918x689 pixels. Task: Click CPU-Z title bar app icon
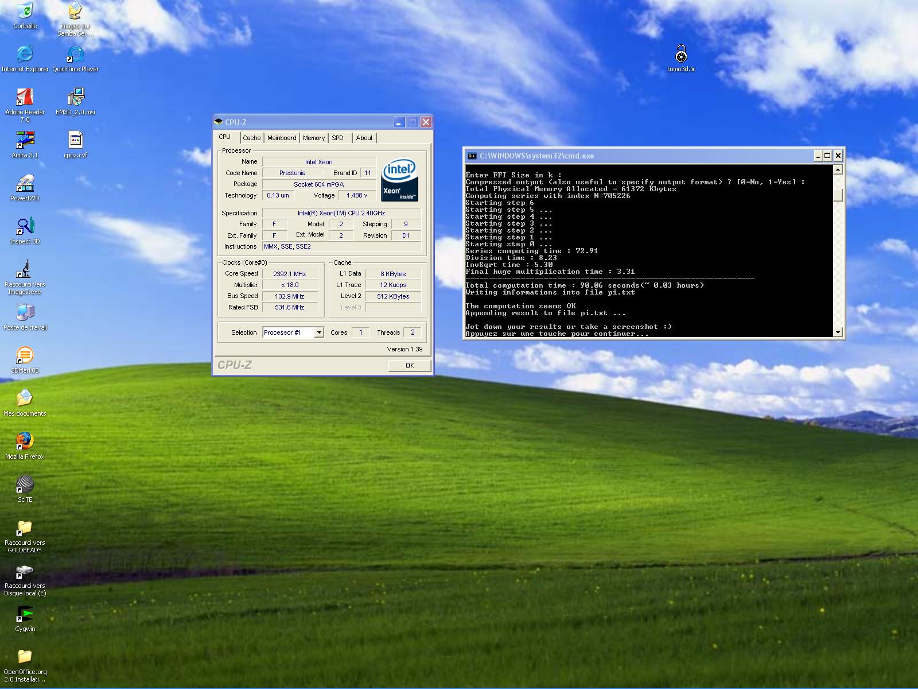(219, 122)
